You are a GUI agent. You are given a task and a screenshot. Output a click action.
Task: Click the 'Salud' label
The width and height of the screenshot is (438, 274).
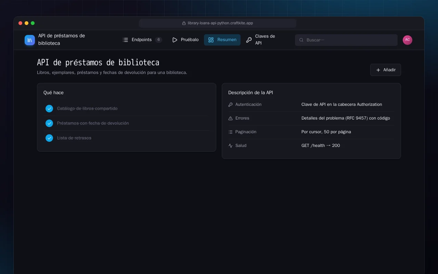click(x=241, y=146)
